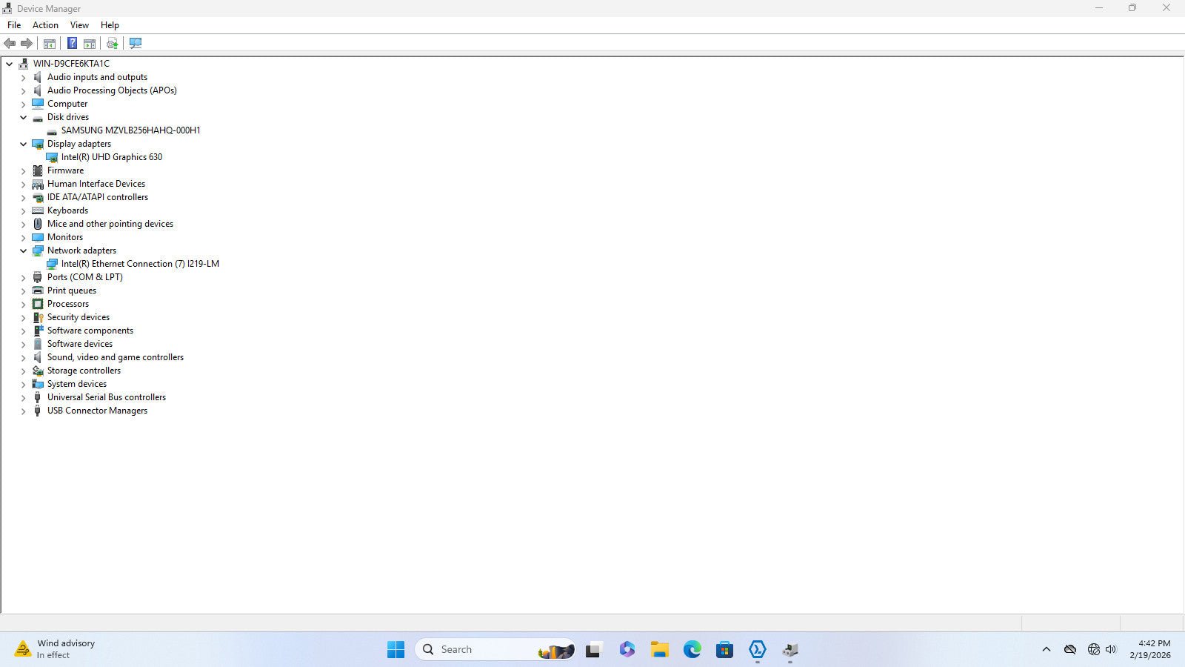
Task: Expand the Processors category arrow
Action: point(24,304)
